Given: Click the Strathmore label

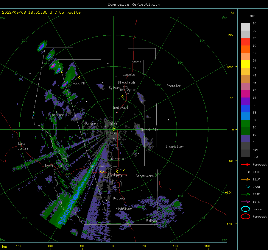Looking at the screenshot, I should coord(145,176).
